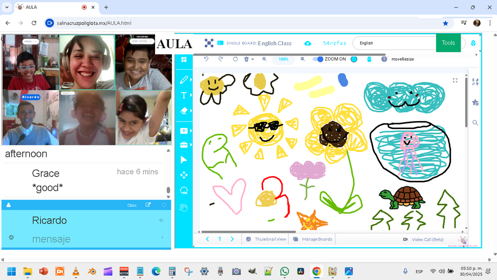Expand the trash delete dropdown arrow

tap(253, 59)
